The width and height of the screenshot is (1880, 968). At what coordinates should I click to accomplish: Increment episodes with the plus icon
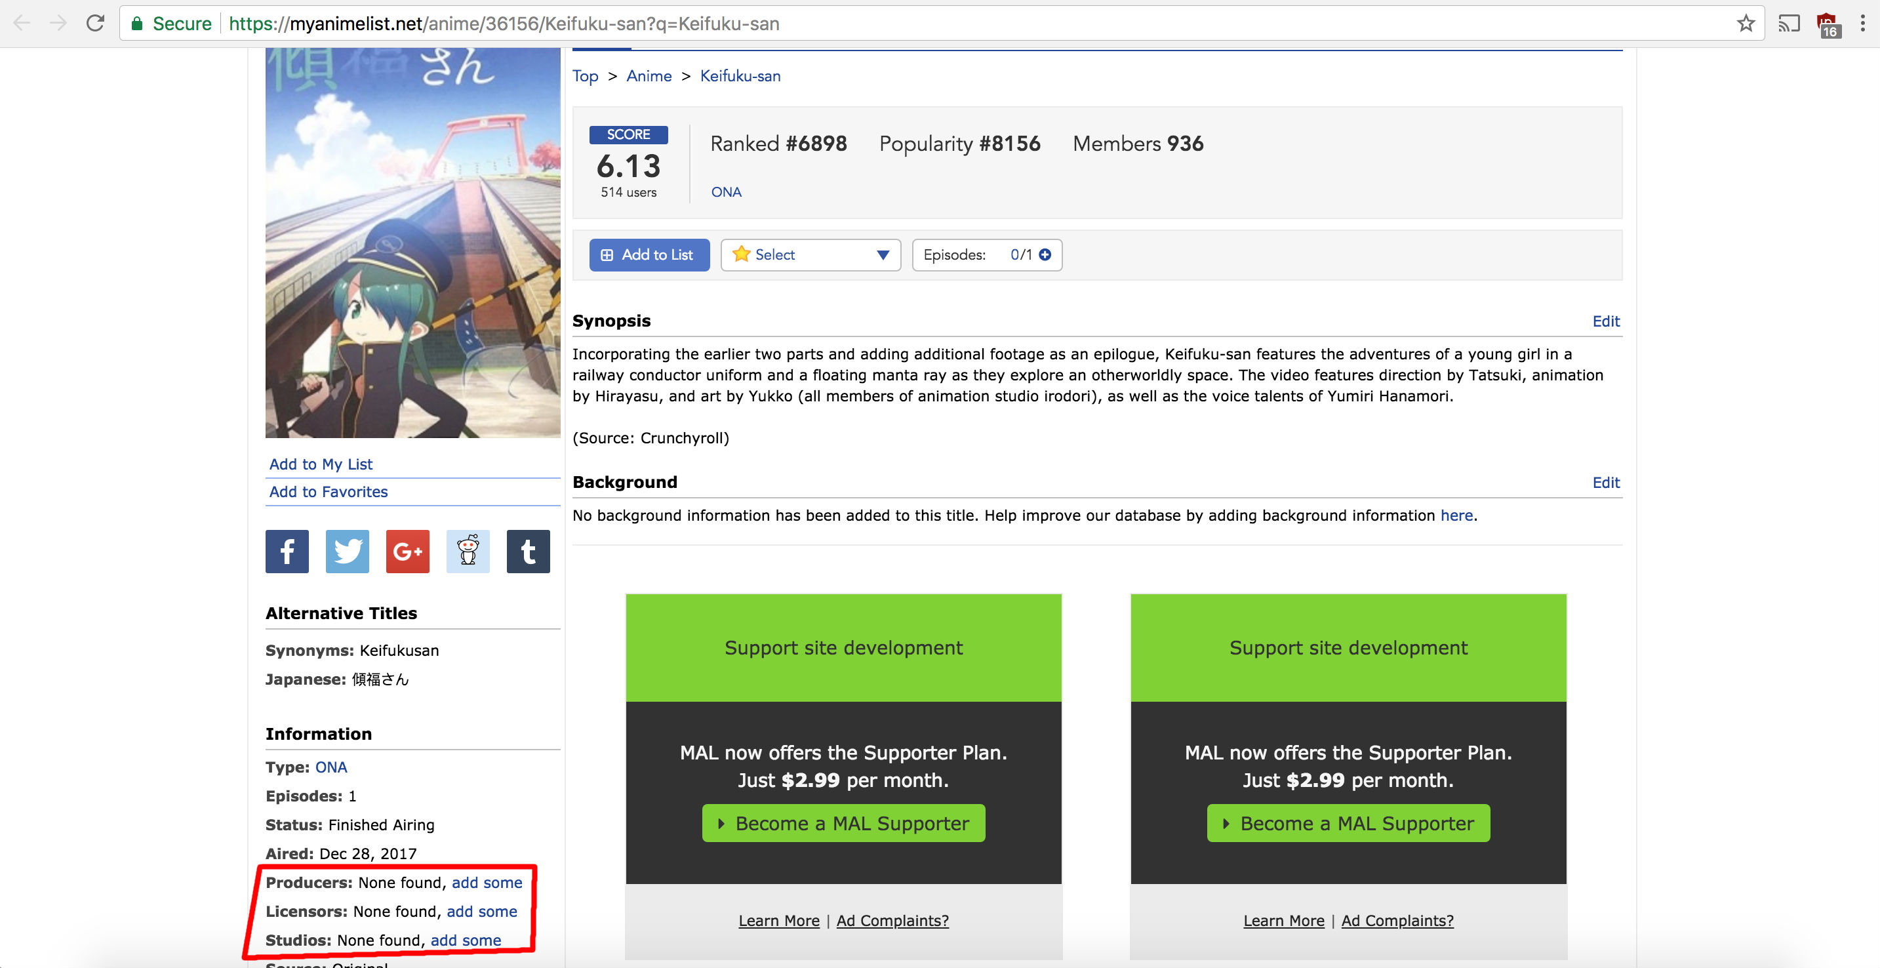pos(1045,254)
